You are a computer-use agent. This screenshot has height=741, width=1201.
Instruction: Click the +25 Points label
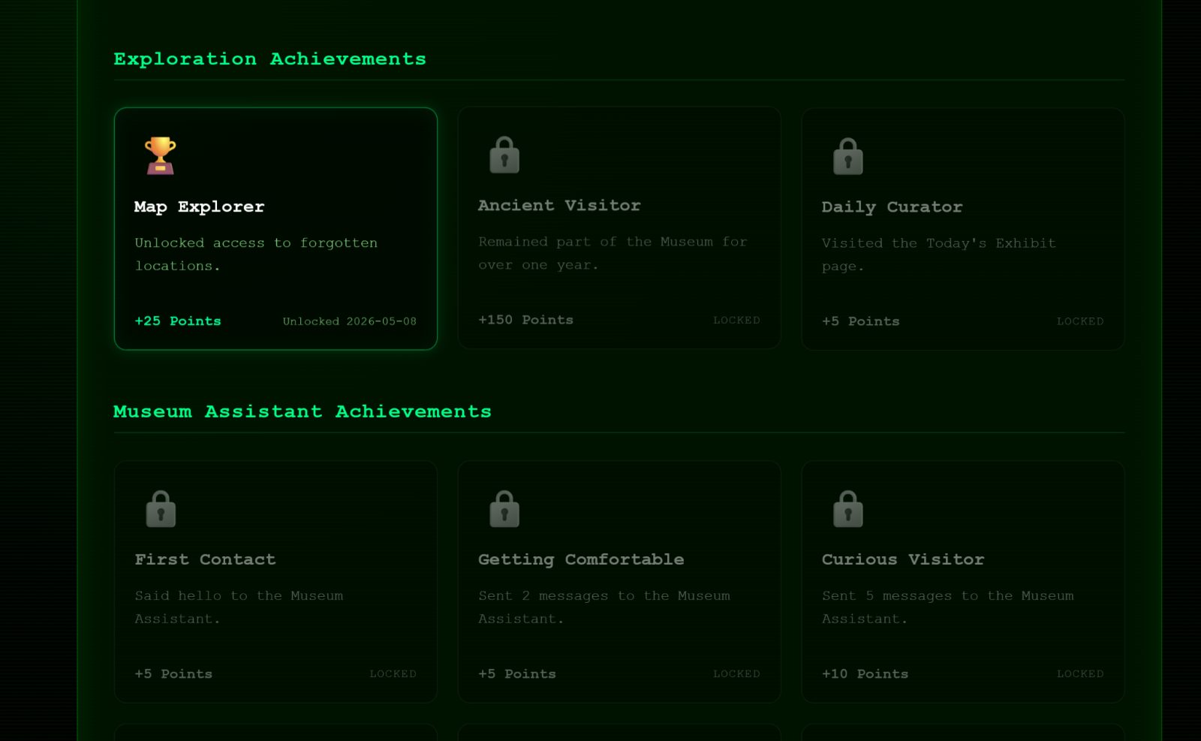pyautogui.click(x=178, y=321)
